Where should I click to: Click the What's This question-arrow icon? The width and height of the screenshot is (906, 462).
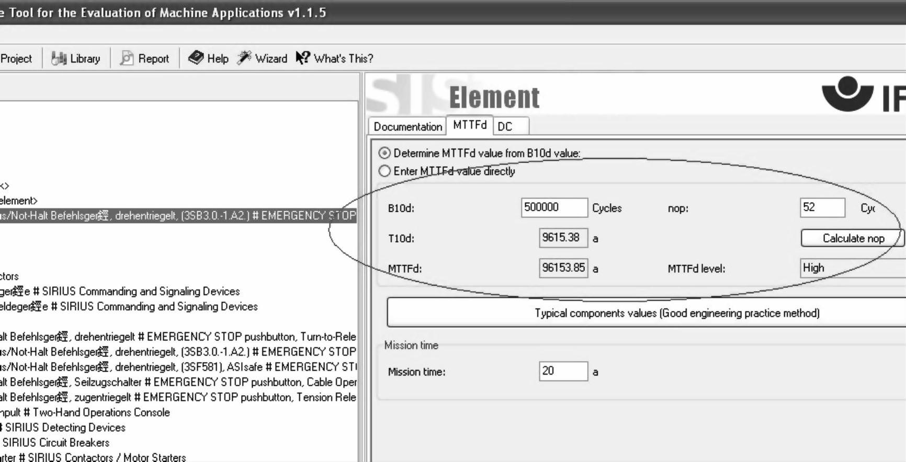[x=303, y=58]
